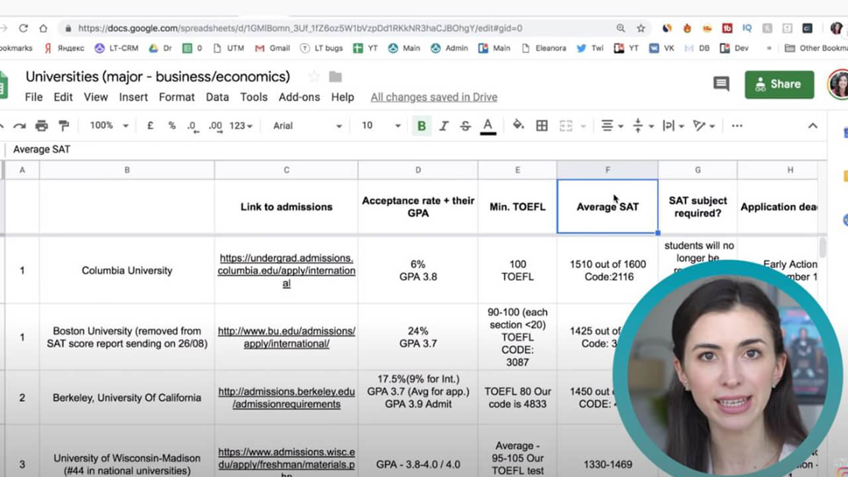Select column D header

(x=418, y=170)
